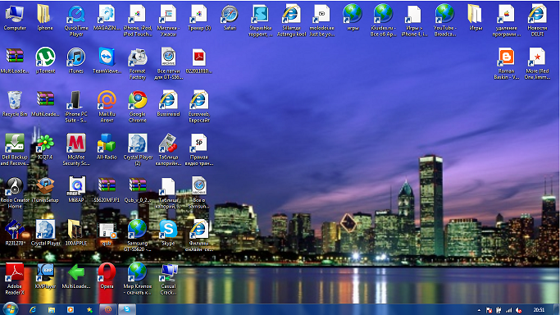Launch Google Chrome from desktop
This screenshot has height=315, width=560.
click(x=138, y=107)
